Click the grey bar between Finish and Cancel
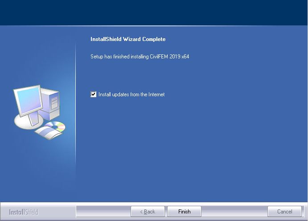 [234, 212]
